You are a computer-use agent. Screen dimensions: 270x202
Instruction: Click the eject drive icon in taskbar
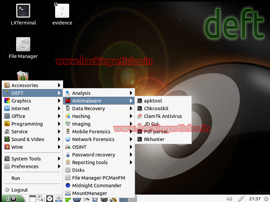[x=59, y=199]
